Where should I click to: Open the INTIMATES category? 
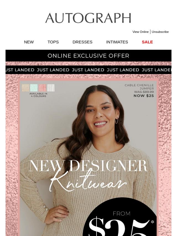click(117, 42)
